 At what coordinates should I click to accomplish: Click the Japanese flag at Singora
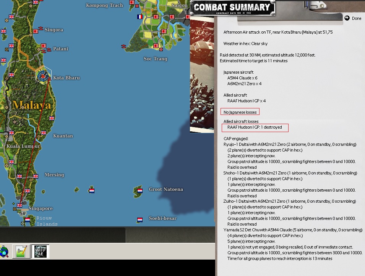click(x=36, y=31)
